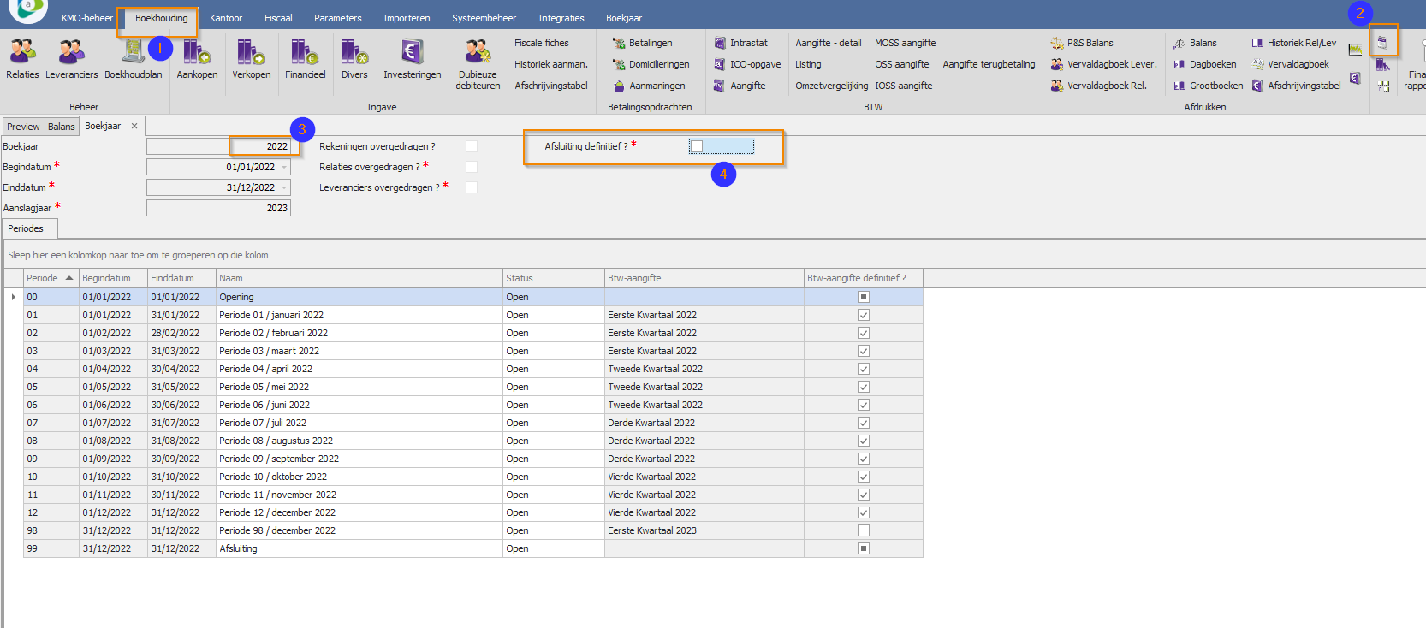Open the Begindatum date dropdown
Screen dimensions: 1426x628
click(x=284, y=167)
